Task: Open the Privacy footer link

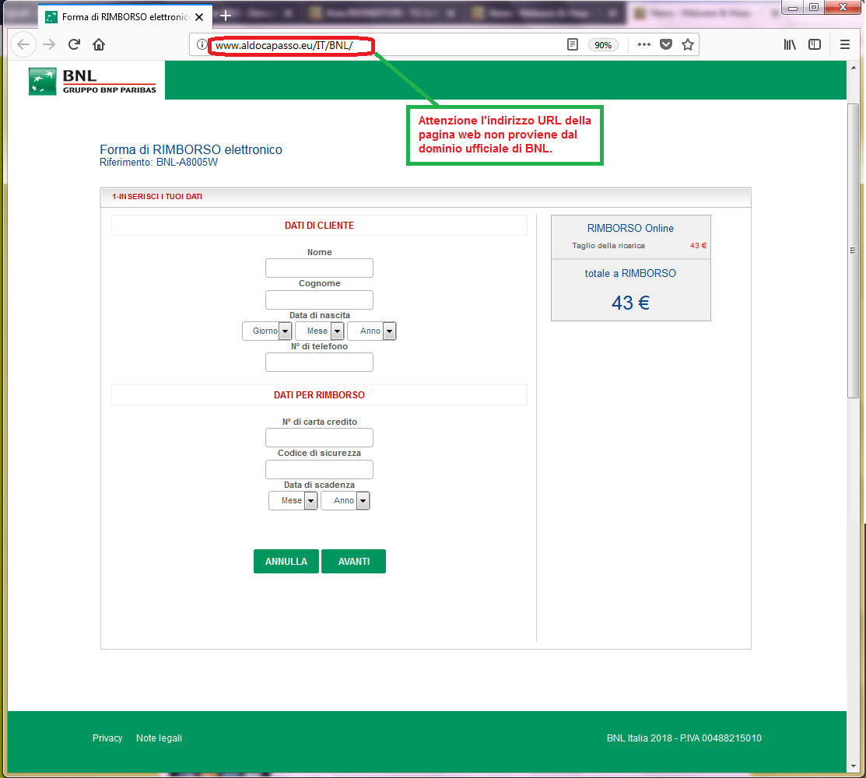Action: (x=107, y=738)
